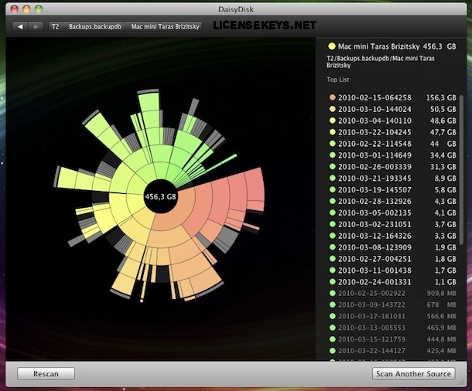Click orange dot beside 2010-02-15-064258

tap(332, 97)
